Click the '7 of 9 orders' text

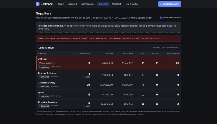[56, 67]
